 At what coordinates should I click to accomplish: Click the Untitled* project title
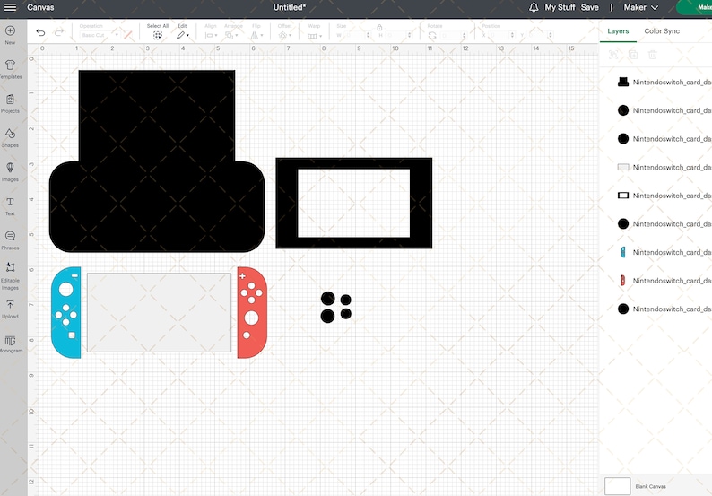coord(290,7)
